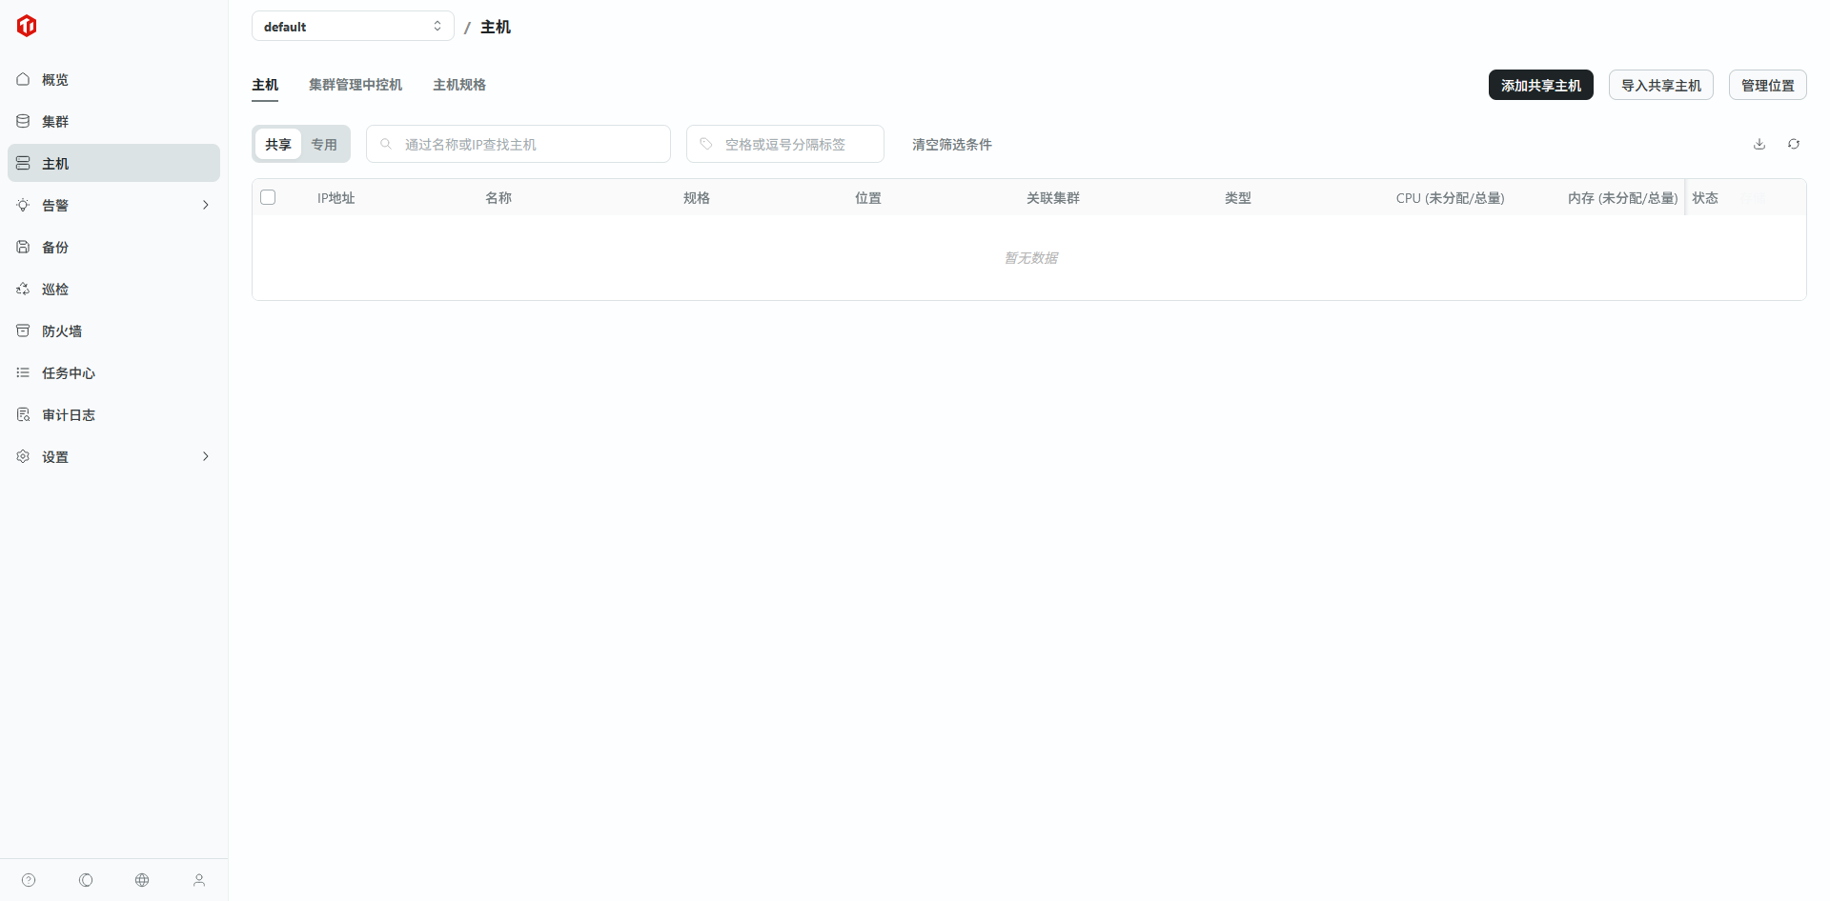Switch to 集群管理中控机 tab
The width and height of the screenshot is (1830, 901).
pyautogui.click(x=356, y=85)
